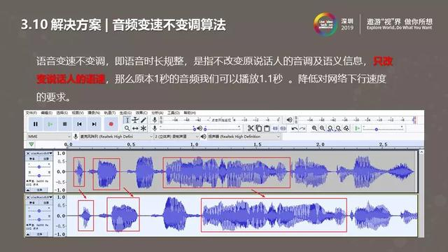Screen dimensions: 448x252
Task: Click the green Play button
Action: click(50, 124)
